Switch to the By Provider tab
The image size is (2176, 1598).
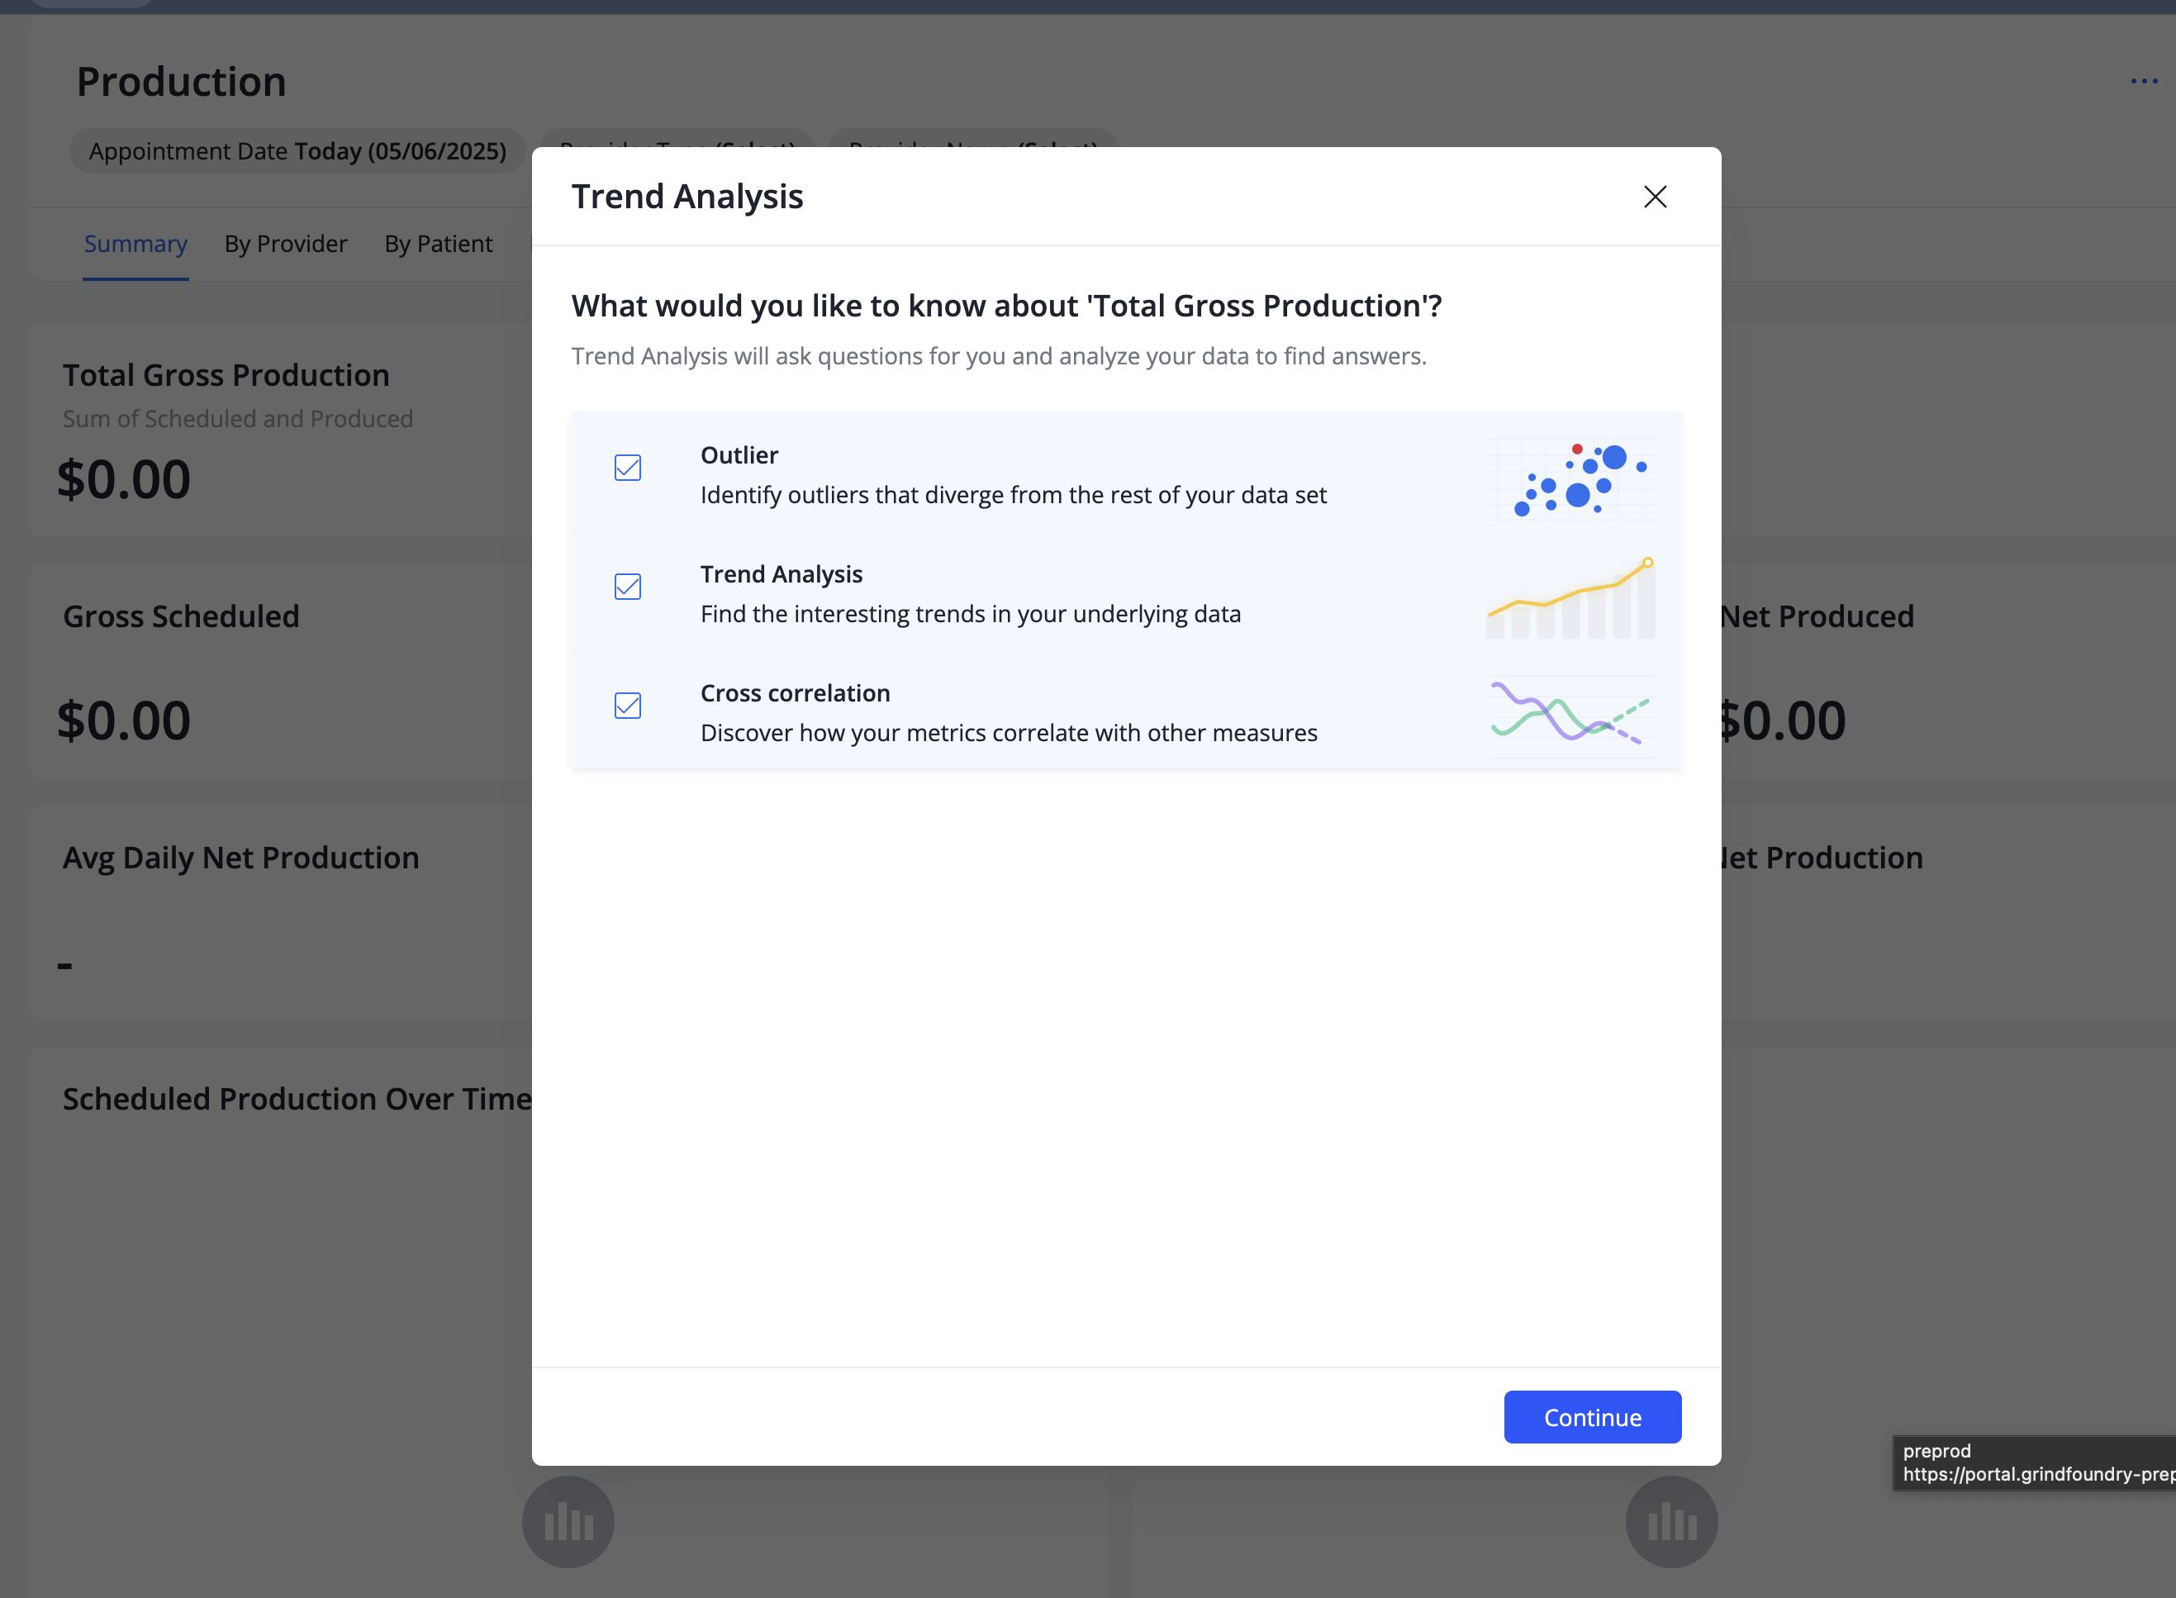point(285,244)
